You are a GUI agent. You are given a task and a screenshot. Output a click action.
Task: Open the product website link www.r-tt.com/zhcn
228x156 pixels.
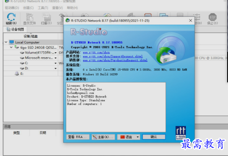coord(96,52)
